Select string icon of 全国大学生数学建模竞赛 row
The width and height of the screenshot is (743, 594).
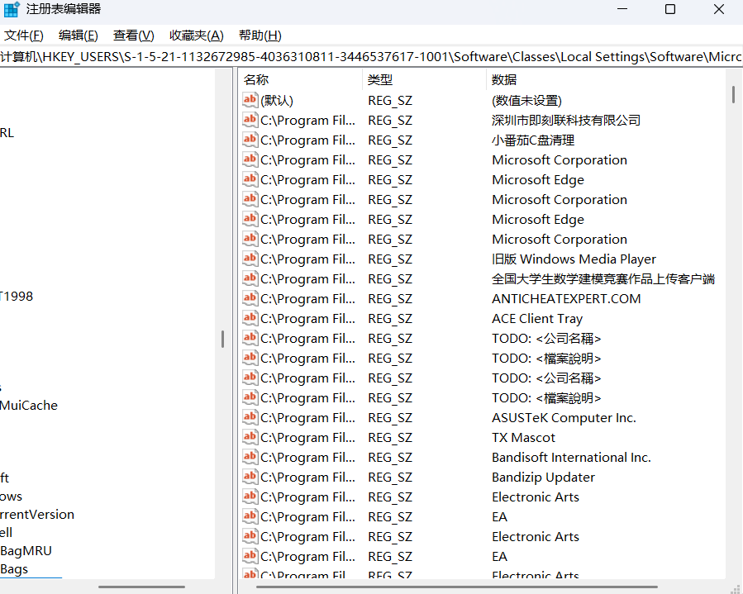click(x=250, y=278)
